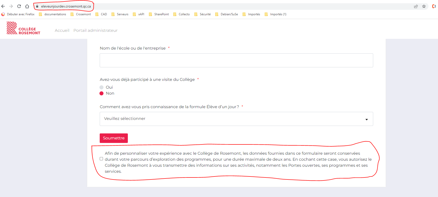The image size is (438, 197).
Task: Reload the page with refresh icon
Action: [x=19, y=6]
